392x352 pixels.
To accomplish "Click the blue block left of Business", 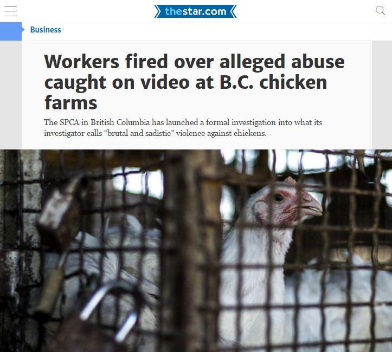I will (11, 31).
